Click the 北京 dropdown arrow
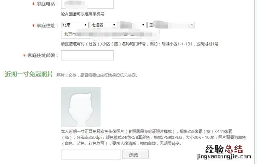Image resolution: width=257 pixels, height=164 pixels. coord(86,25)
